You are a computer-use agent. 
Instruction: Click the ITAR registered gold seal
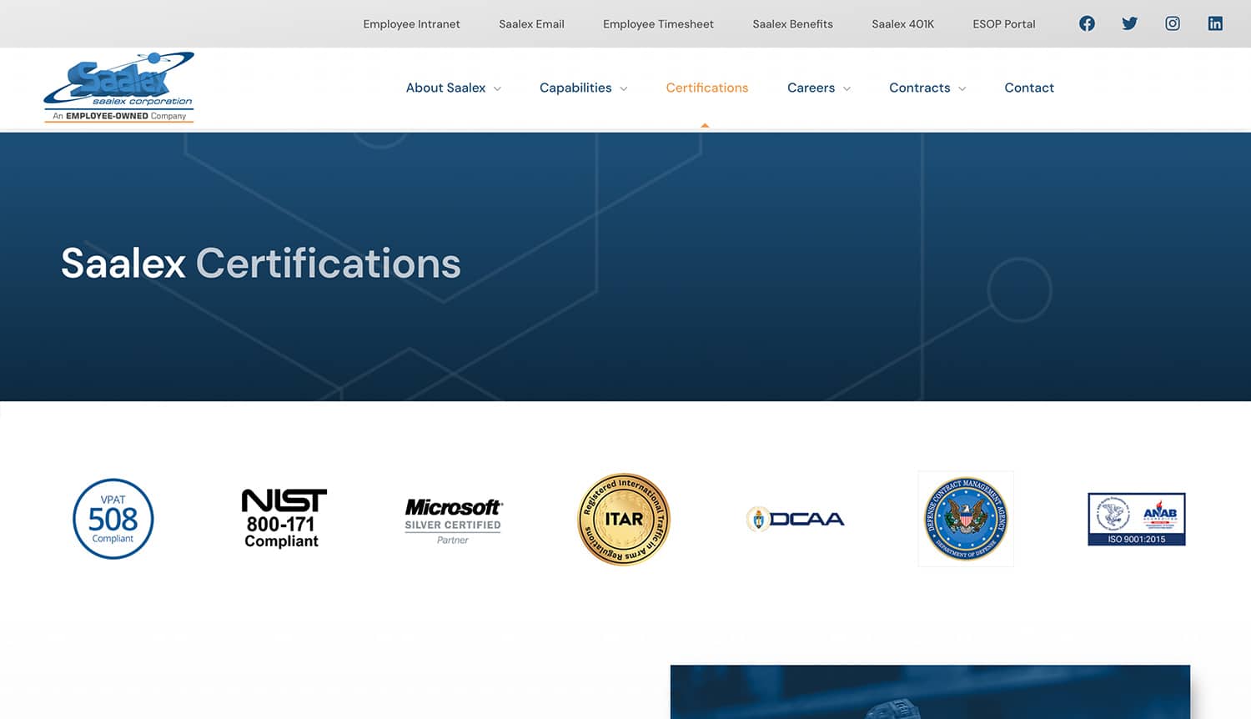(x=624, y=519)
